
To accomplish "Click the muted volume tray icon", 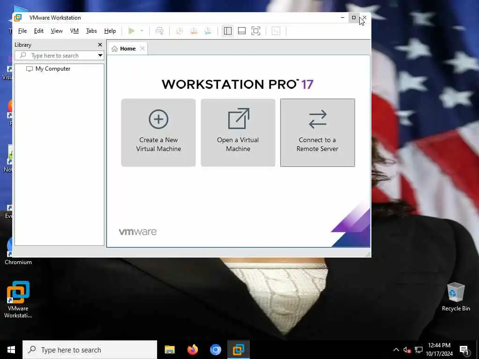I will (407, 350).
